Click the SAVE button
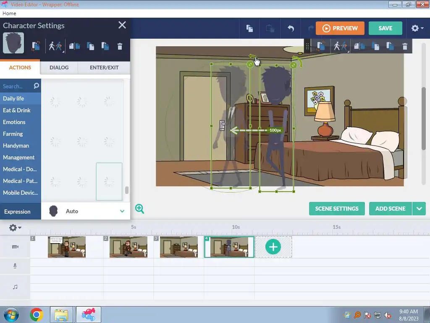This screenshot has width=430, height=323. (385, 28)
